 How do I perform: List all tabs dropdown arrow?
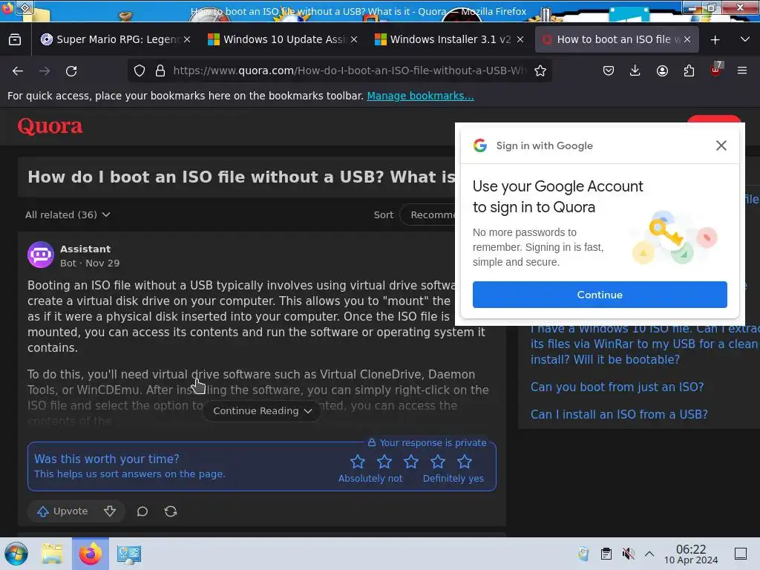click(745, 39)
